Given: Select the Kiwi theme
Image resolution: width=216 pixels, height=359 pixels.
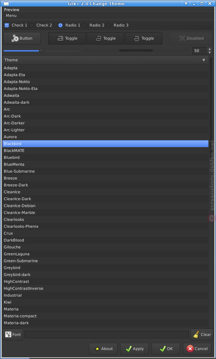Looking at the screenshot, I should click(105, 302).
